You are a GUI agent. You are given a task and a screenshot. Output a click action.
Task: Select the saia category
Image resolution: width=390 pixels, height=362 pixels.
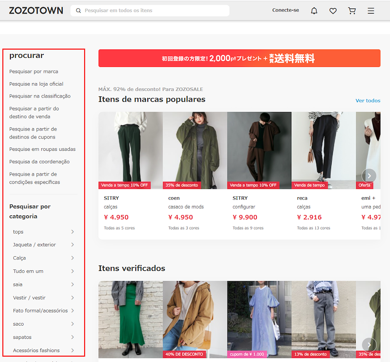(x=18, y=284)
